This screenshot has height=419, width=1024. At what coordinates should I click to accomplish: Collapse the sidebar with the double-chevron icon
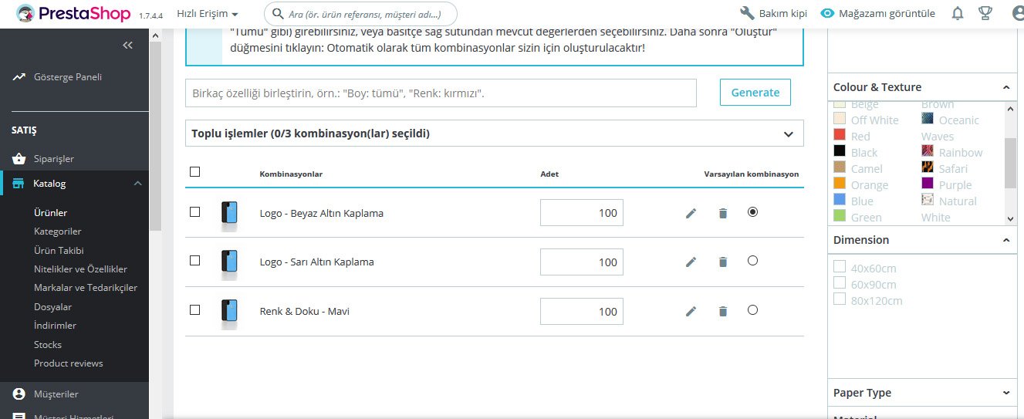tap(128, 46)
